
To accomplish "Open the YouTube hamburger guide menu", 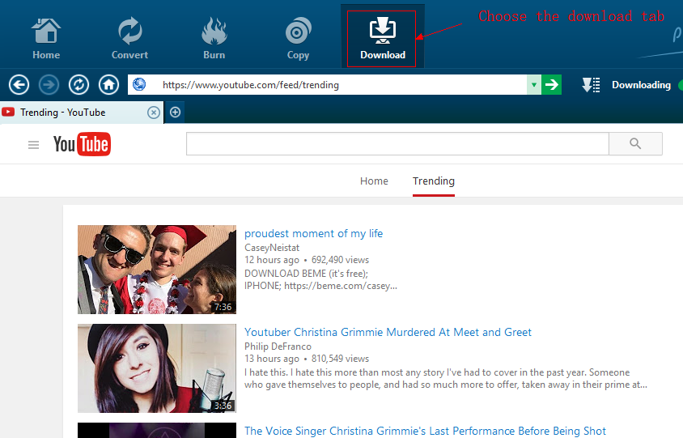I will [x=33, y=145].
